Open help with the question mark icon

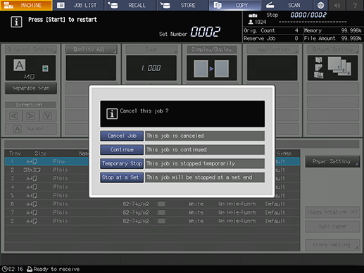click(x=355, y=5)
